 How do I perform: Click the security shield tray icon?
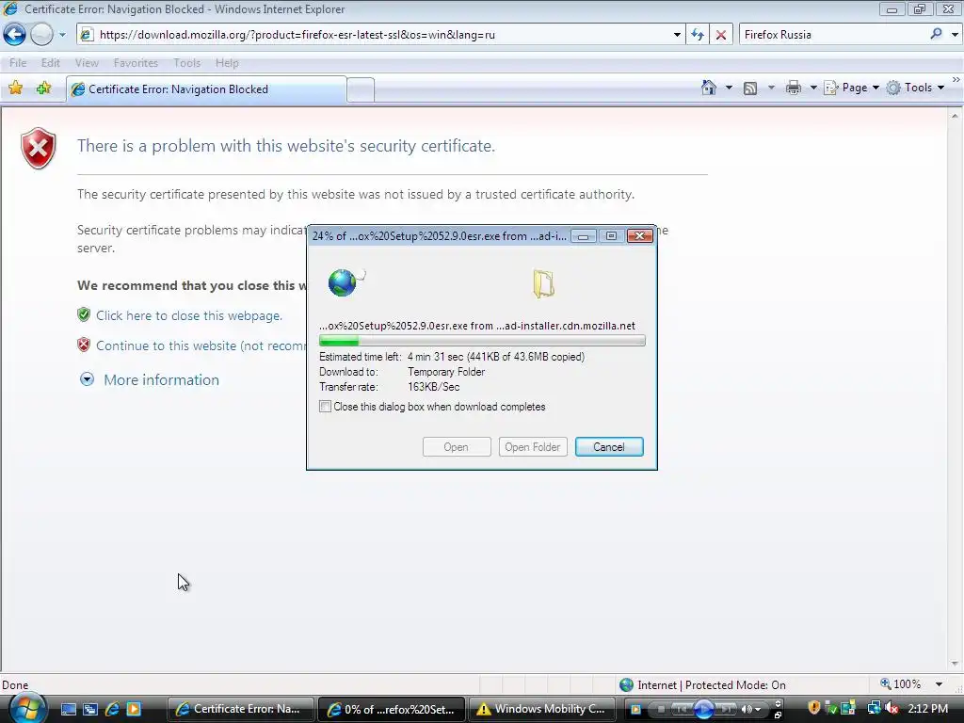coord(814,708)
